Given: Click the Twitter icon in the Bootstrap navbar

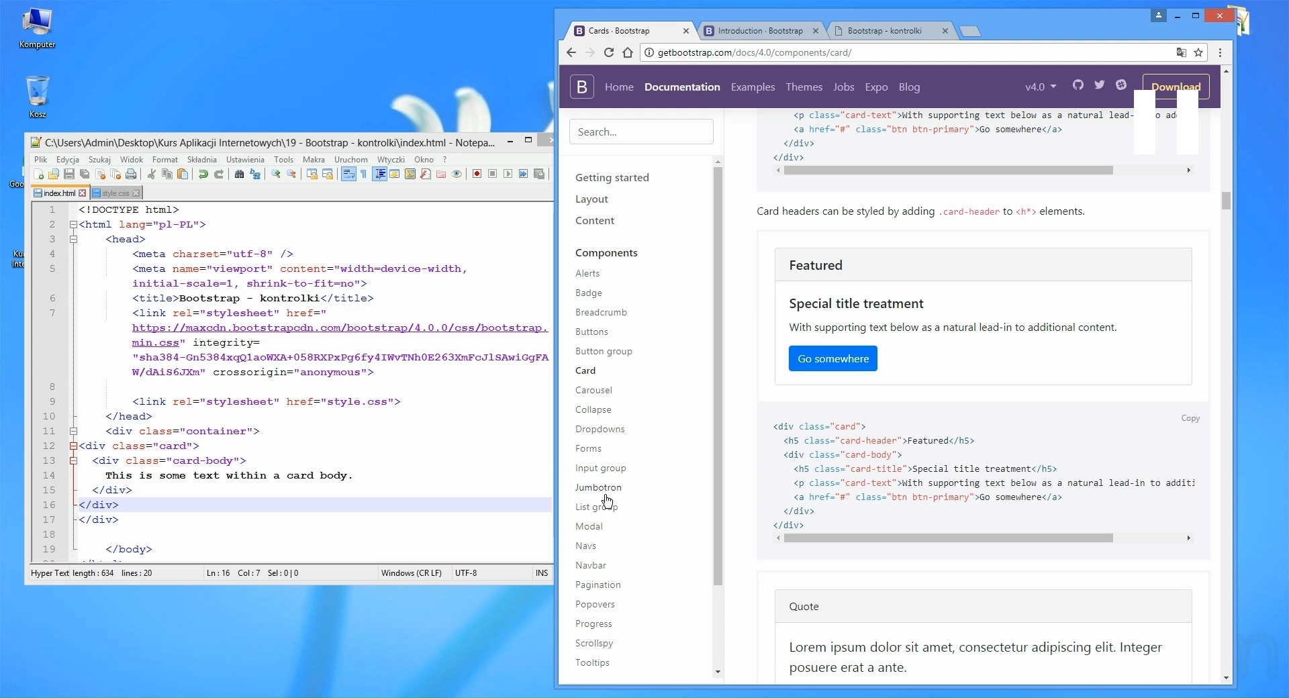Looking at the screenshot, I should 1099,86.
